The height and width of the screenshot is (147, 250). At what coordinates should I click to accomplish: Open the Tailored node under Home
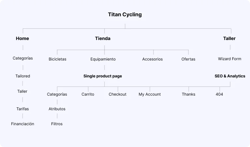tap(23, 76)
